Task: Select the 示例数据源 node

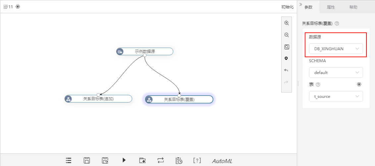Action: tap(145, 51)
